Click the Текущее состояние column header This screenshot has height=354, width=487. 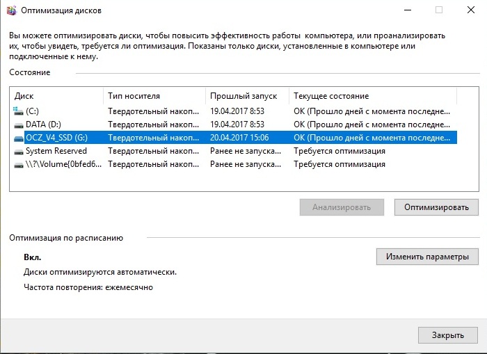coord(373,96)
